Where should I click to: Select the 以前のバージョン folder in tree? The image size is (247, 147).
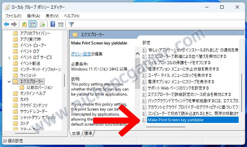tap(40, 87)
